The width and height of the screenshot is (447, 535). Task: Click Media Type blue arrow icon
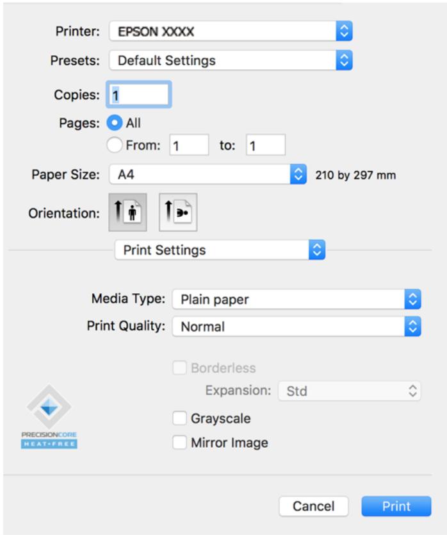tap(413, 299)
